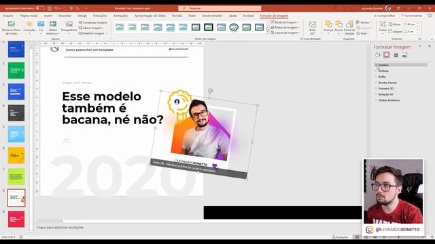Open the Efeitos de Imagem dropdown
This screenshot has height=244, width=435.
[285, 27]
